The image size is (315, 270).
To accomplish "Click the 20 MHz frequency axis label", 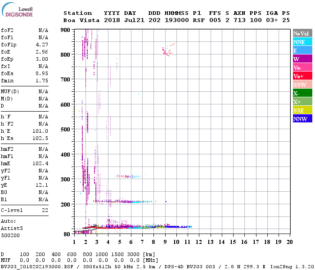I will (290, 242).
